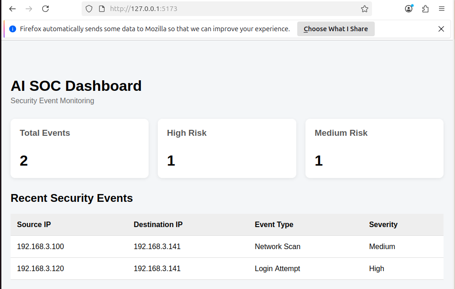Screen dimensions: 455x289
Task: Click the Choose What I Share button
Action: tap(336, 29)
